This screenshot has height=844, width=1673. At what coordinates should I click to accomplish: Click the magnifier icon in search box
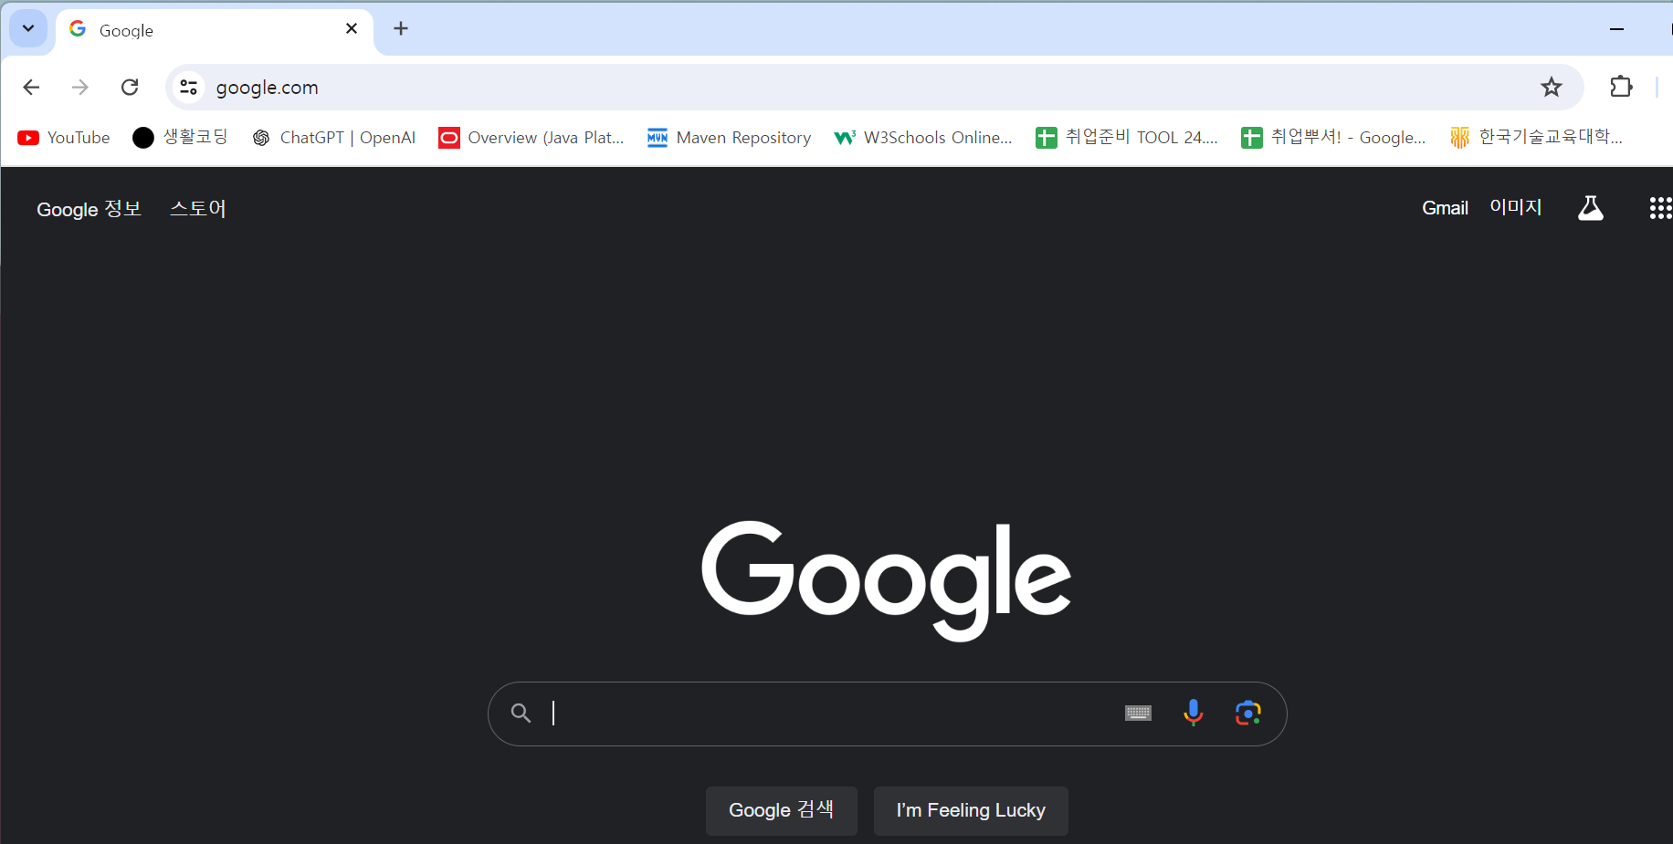[521, 714]
